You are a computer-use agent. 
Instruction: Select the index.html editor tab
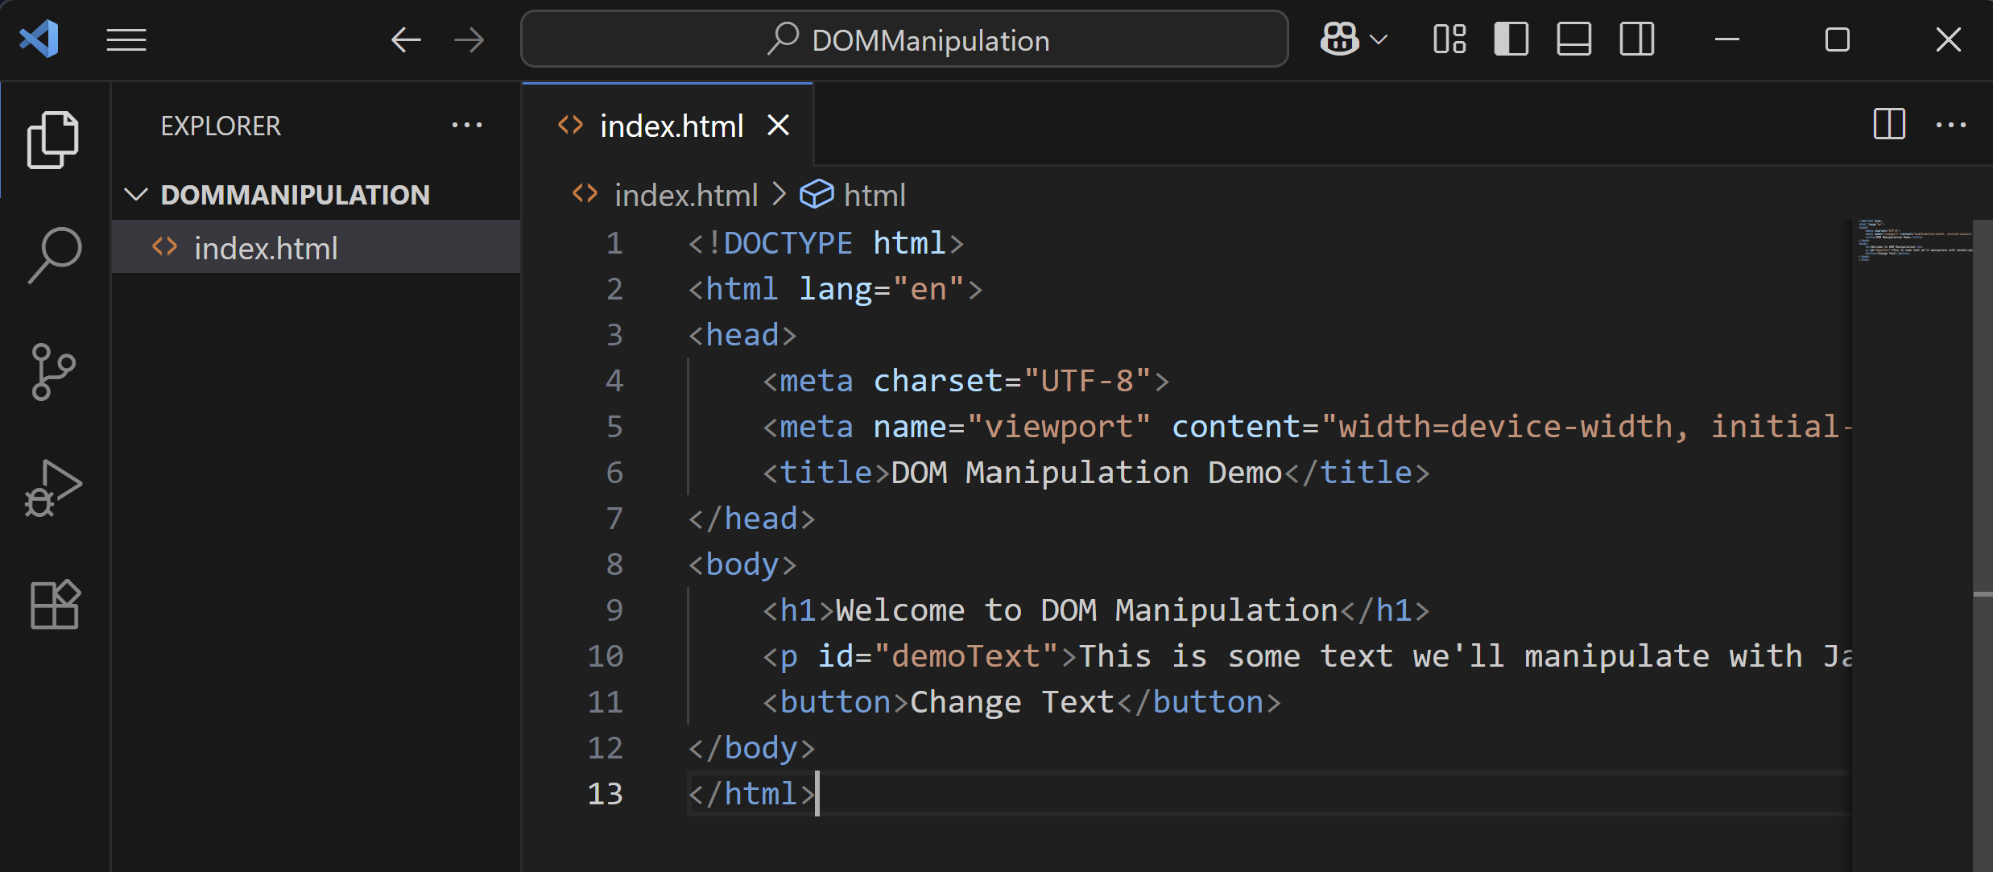click(672, 125)
